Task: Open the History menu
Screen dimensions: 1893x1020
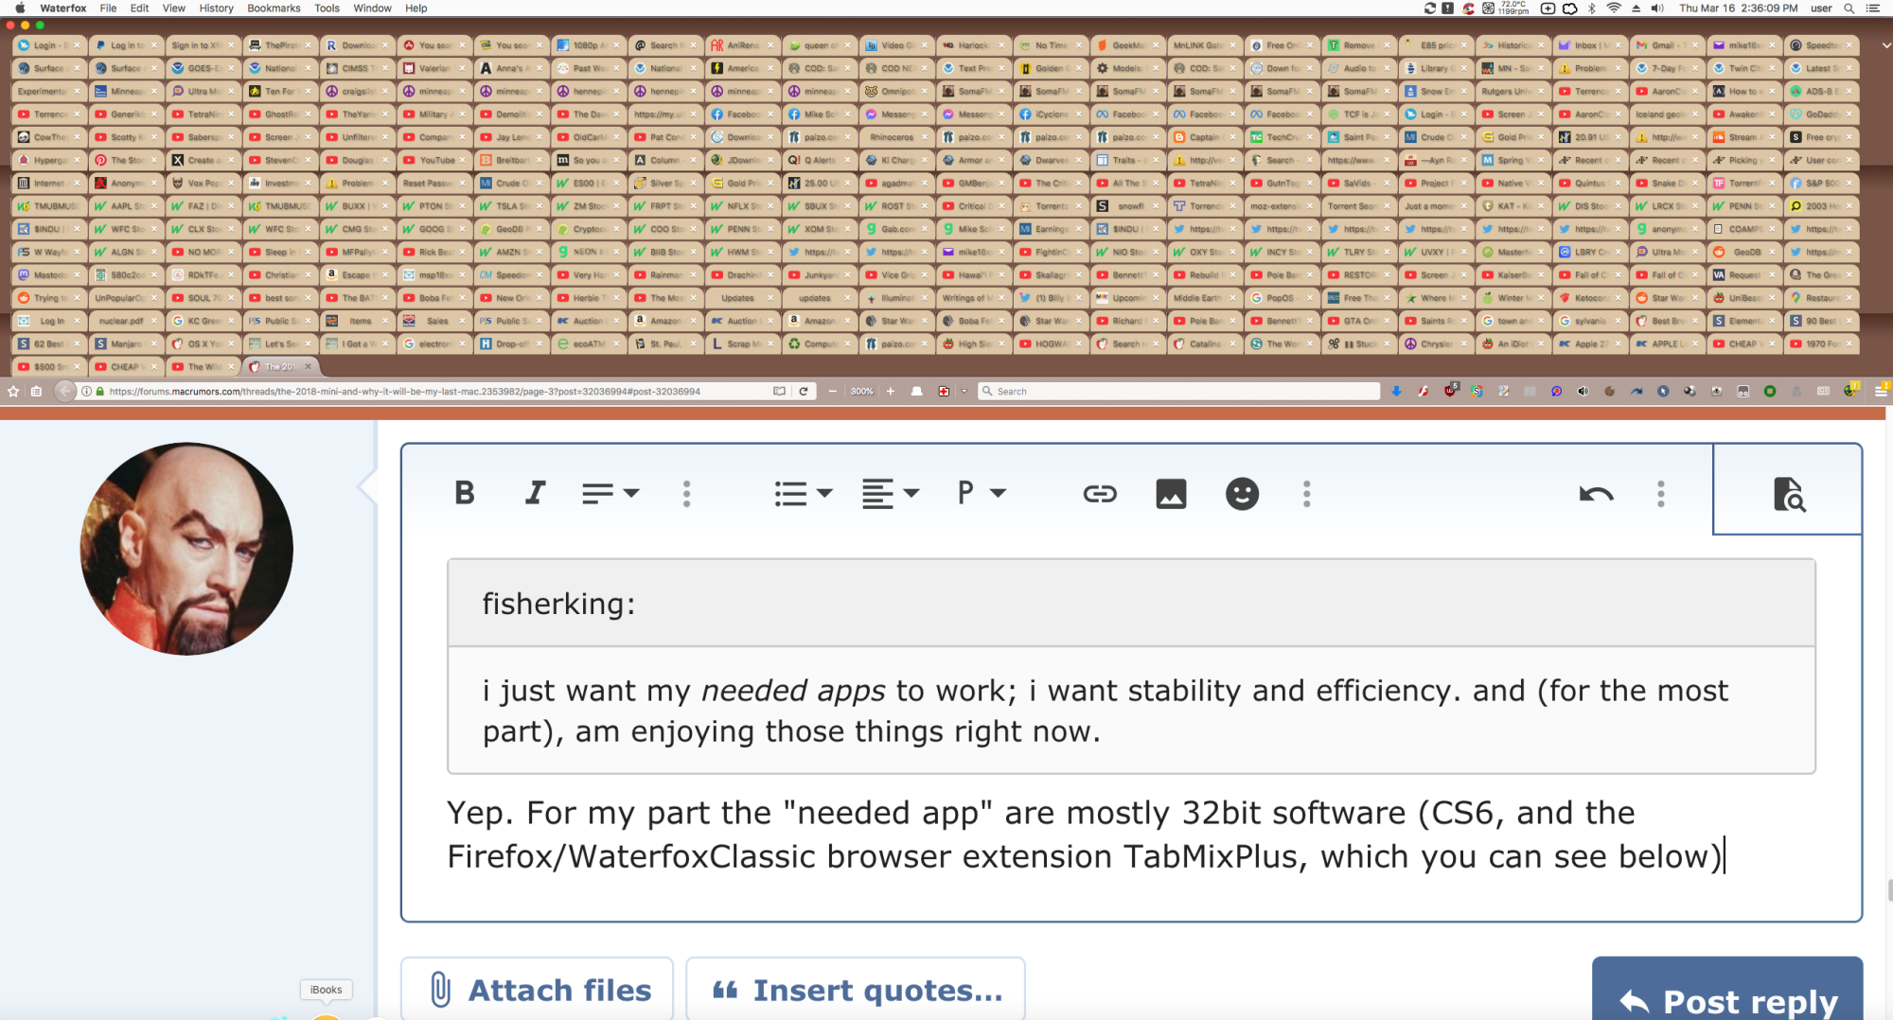Action: [x=216, y=8]
